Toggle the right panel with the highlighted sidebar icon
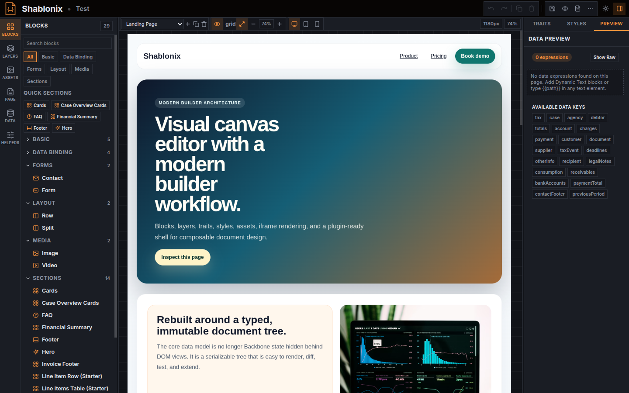 619,9
